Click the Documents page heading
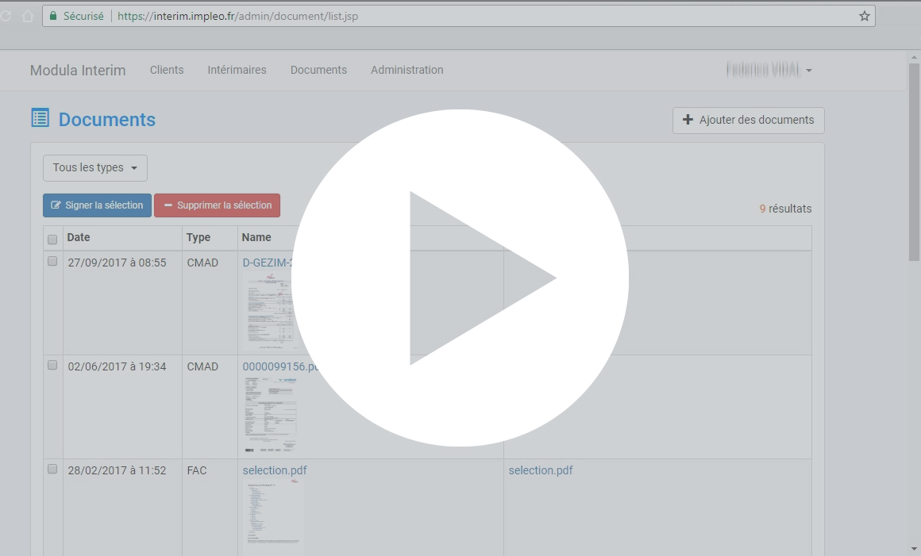Image resolution: width=921 pixels, height=556 pixels. (107, 120)
